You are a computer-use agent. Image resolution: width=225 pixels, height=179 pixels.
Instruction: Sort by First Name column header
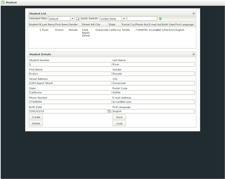coord(62,25)
